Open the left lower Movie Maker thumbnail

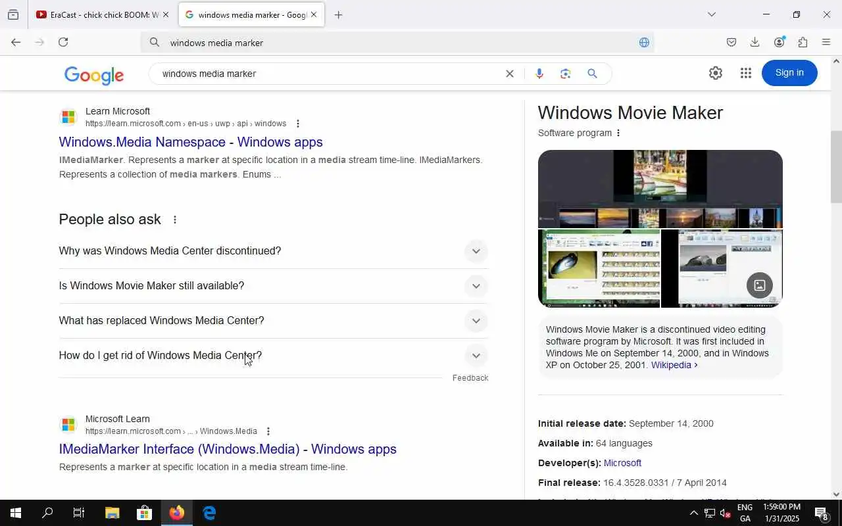point(599,268)
